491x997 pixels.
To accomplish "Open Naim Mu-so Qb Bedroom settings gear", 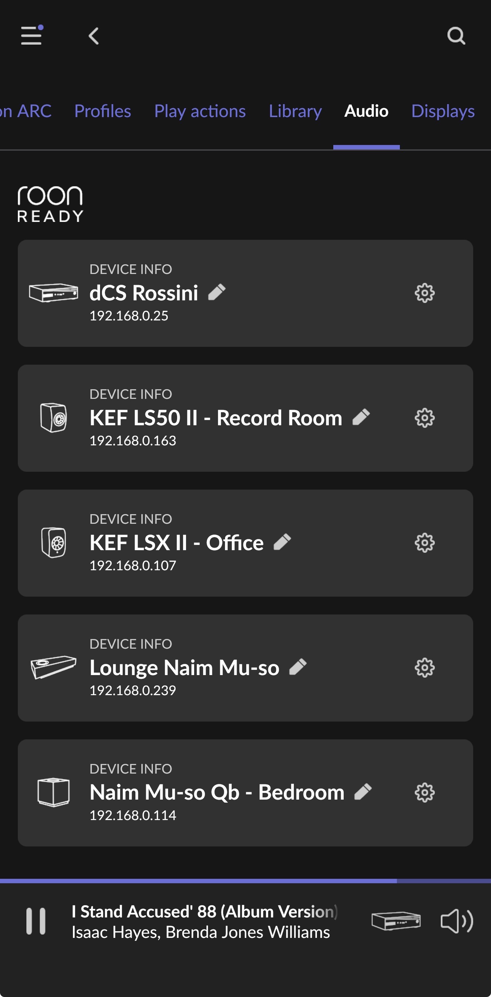I will click(x=424, y=792).
